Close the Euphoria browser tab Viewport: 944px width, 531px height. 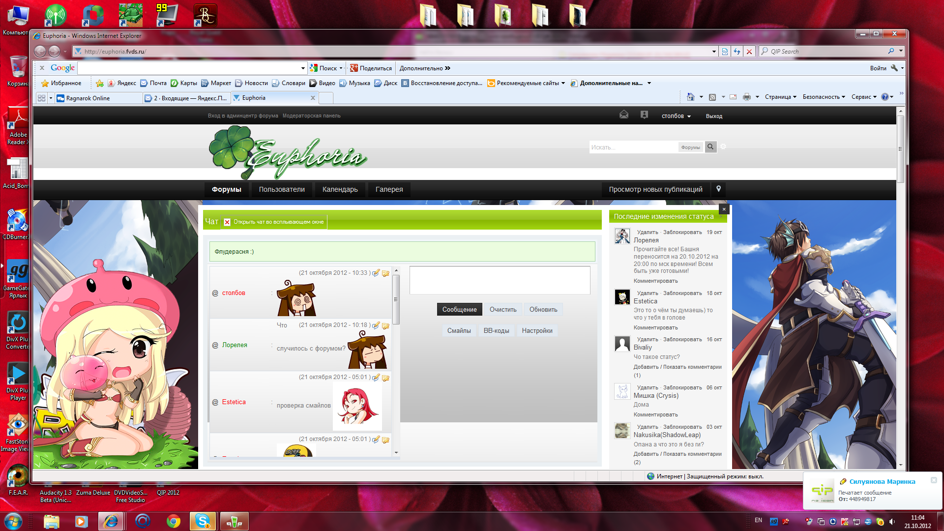313,98
